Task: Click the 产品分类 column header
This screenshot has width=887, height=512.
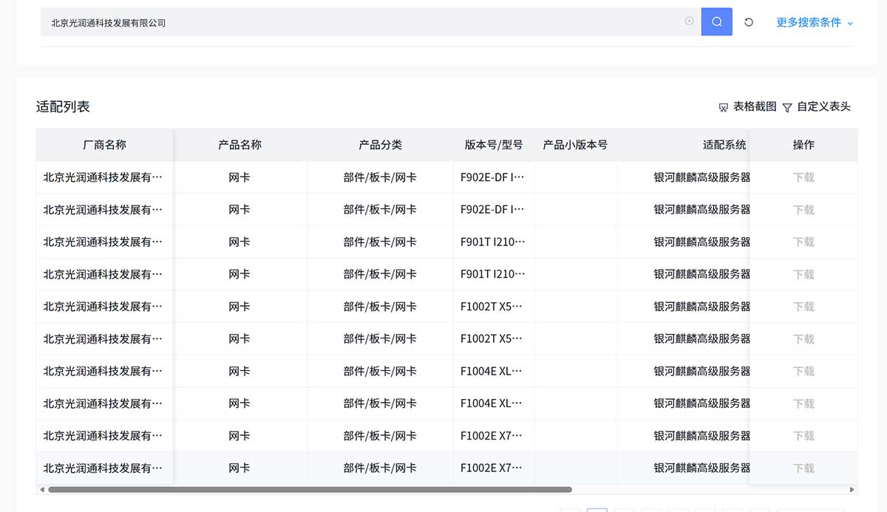Action: click(380, 145)
